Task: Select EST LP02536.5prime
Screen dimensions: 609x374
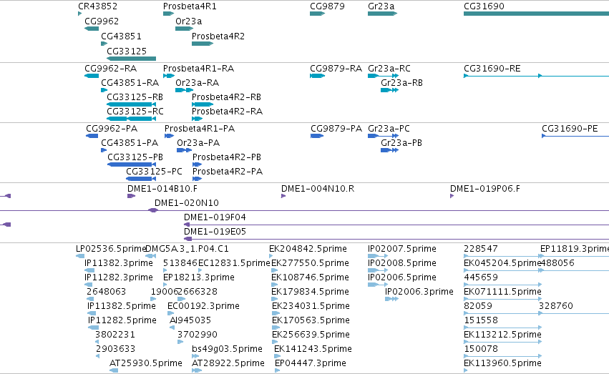Action: tap(111, 249)
